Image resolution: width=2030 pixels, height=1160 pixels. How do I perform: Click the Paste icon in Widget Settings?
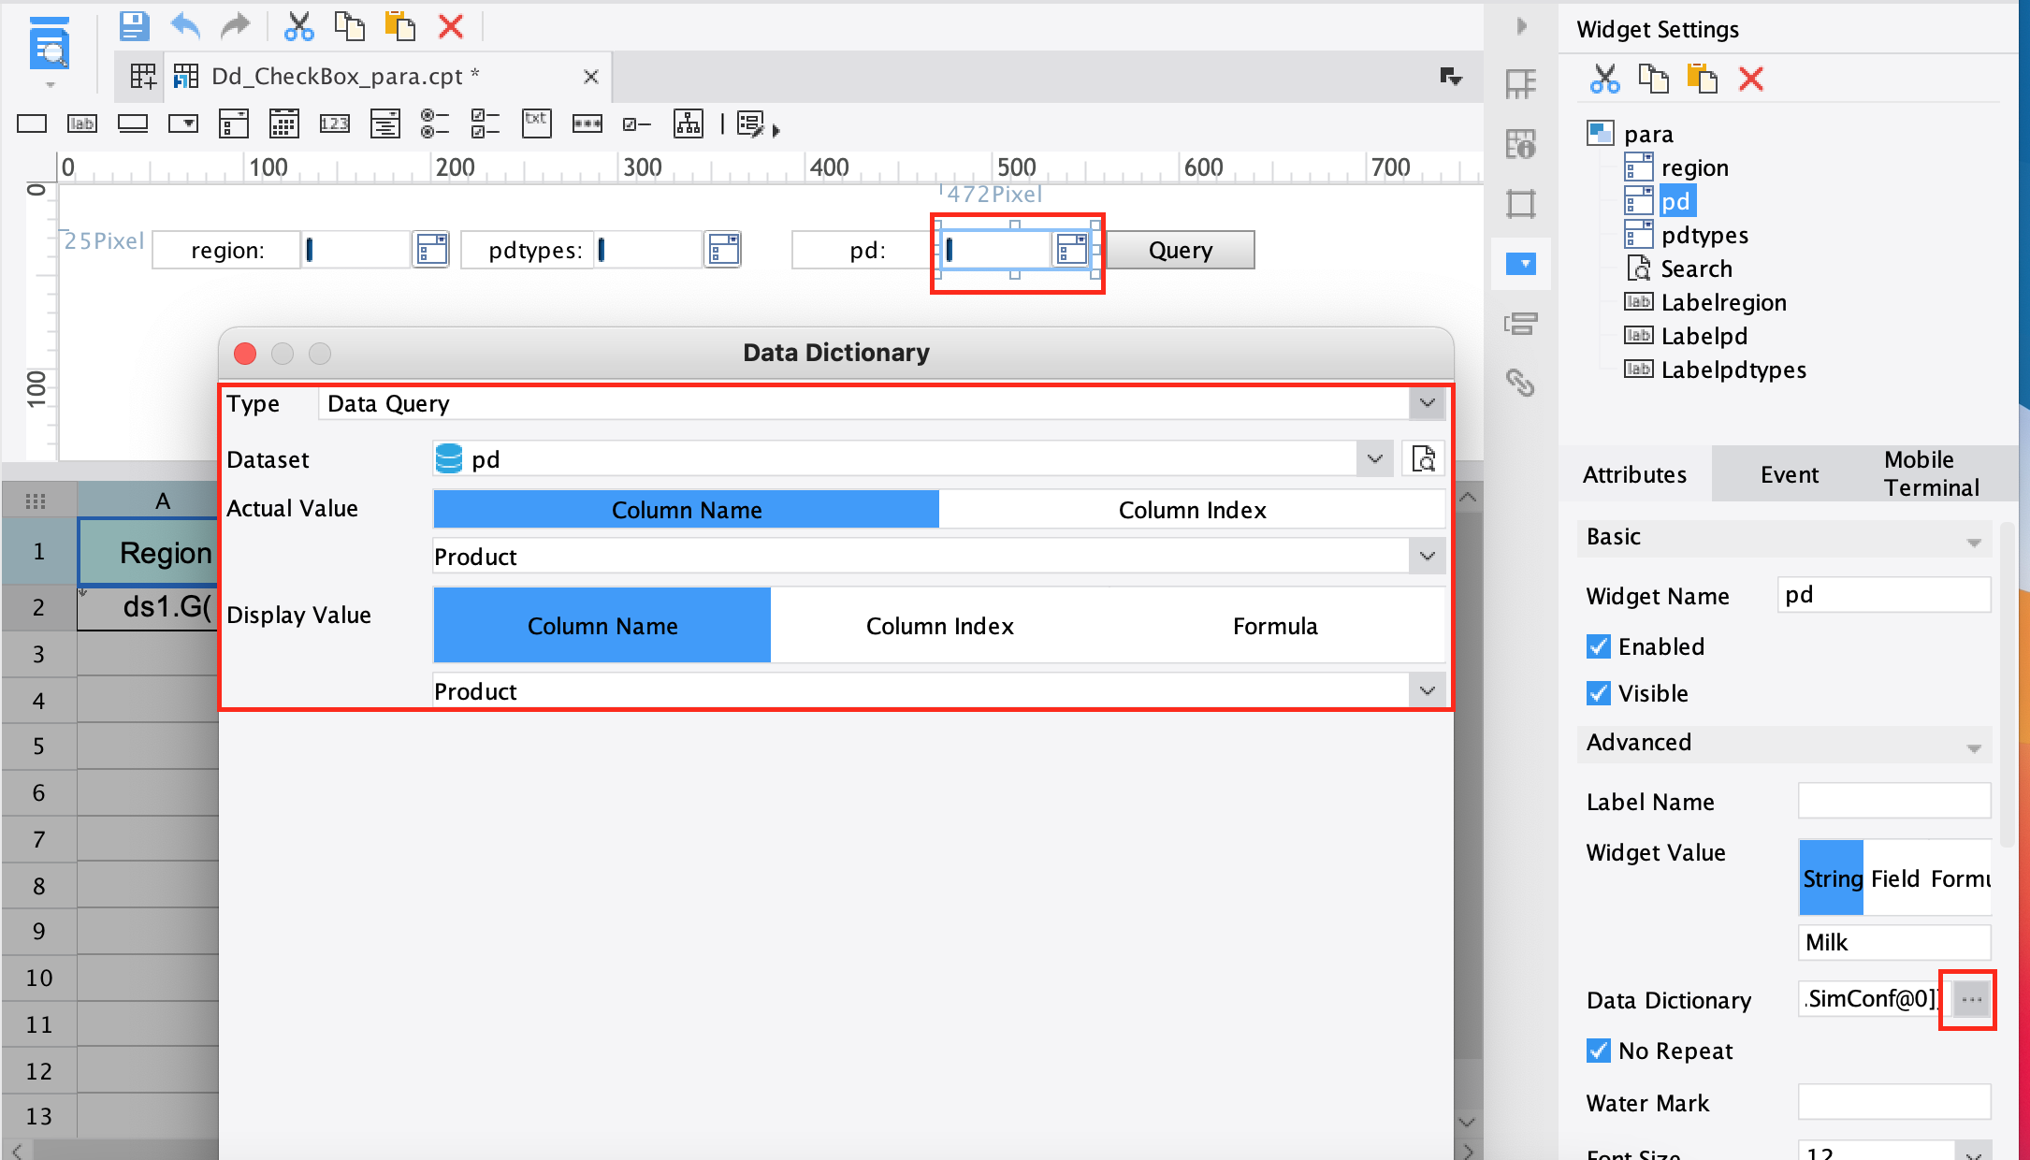point(1703,79)
